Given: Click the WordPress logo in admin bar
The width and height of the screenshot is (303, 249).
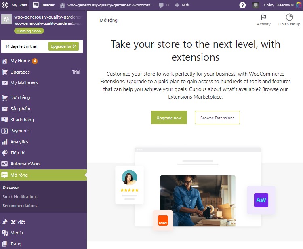Looking at the screenshot, I should click(x=5, y=5).
